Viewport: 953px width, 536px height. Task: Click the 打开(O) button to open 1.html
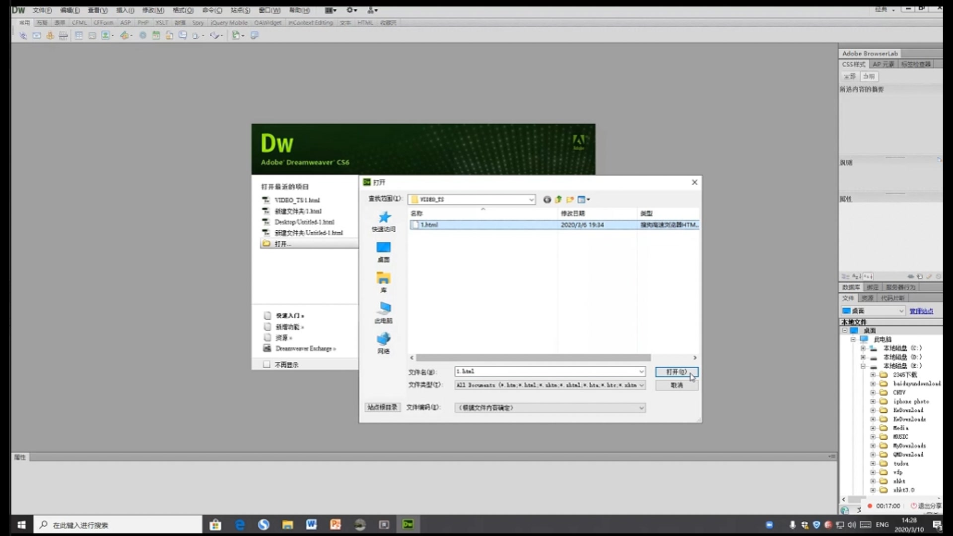tap(677, 372)
